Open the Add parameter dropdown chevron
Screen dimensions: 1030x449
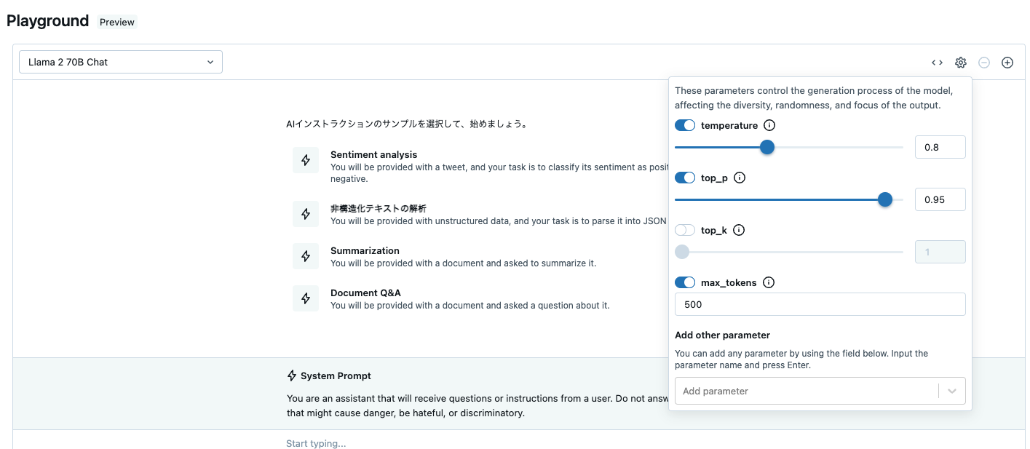951,391
